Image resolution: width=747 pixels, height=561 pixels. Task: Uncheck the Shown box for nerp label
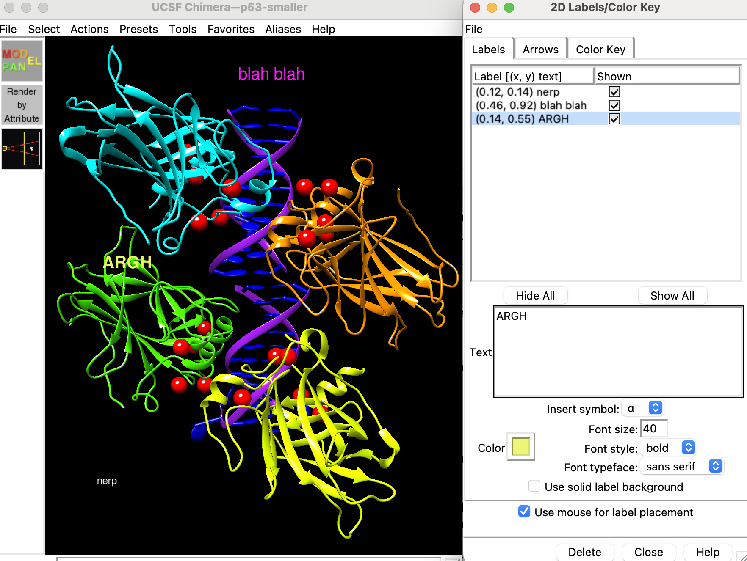click(614, 92)
